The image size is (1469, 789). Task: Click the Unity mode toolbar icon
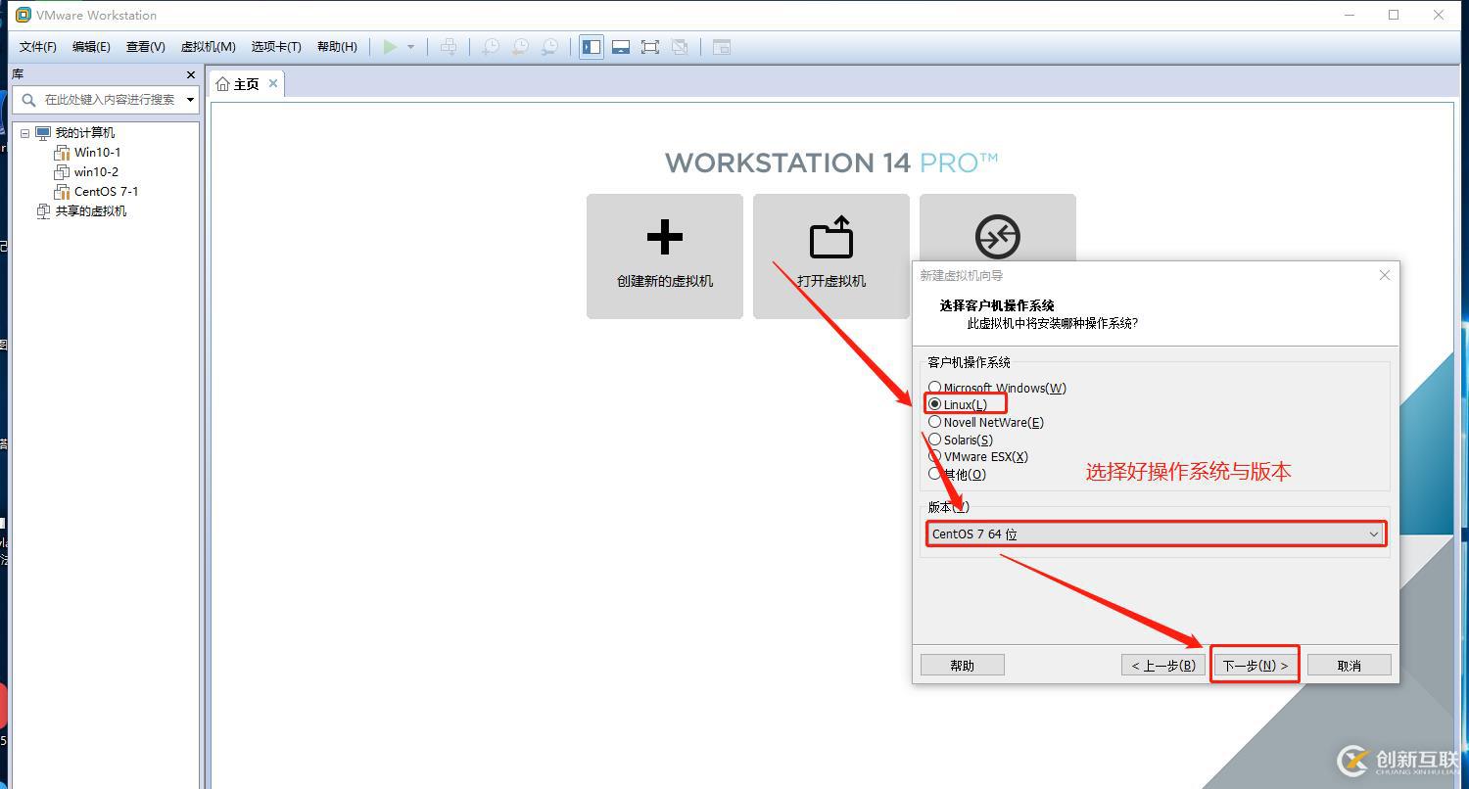coord(680,47)
